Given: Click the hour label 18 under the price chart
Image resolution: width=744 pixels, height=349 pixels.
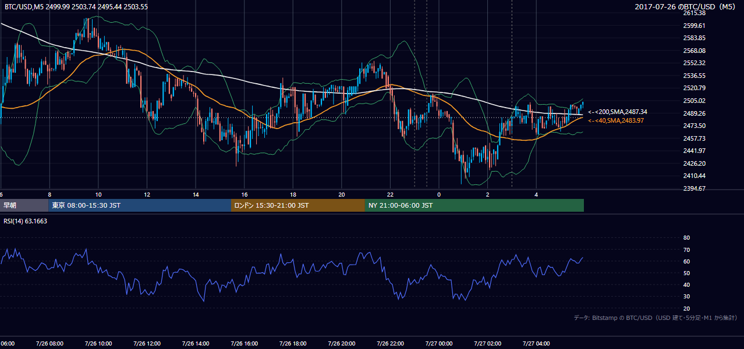Looking at the screenshot, I should tap(293, 194).
